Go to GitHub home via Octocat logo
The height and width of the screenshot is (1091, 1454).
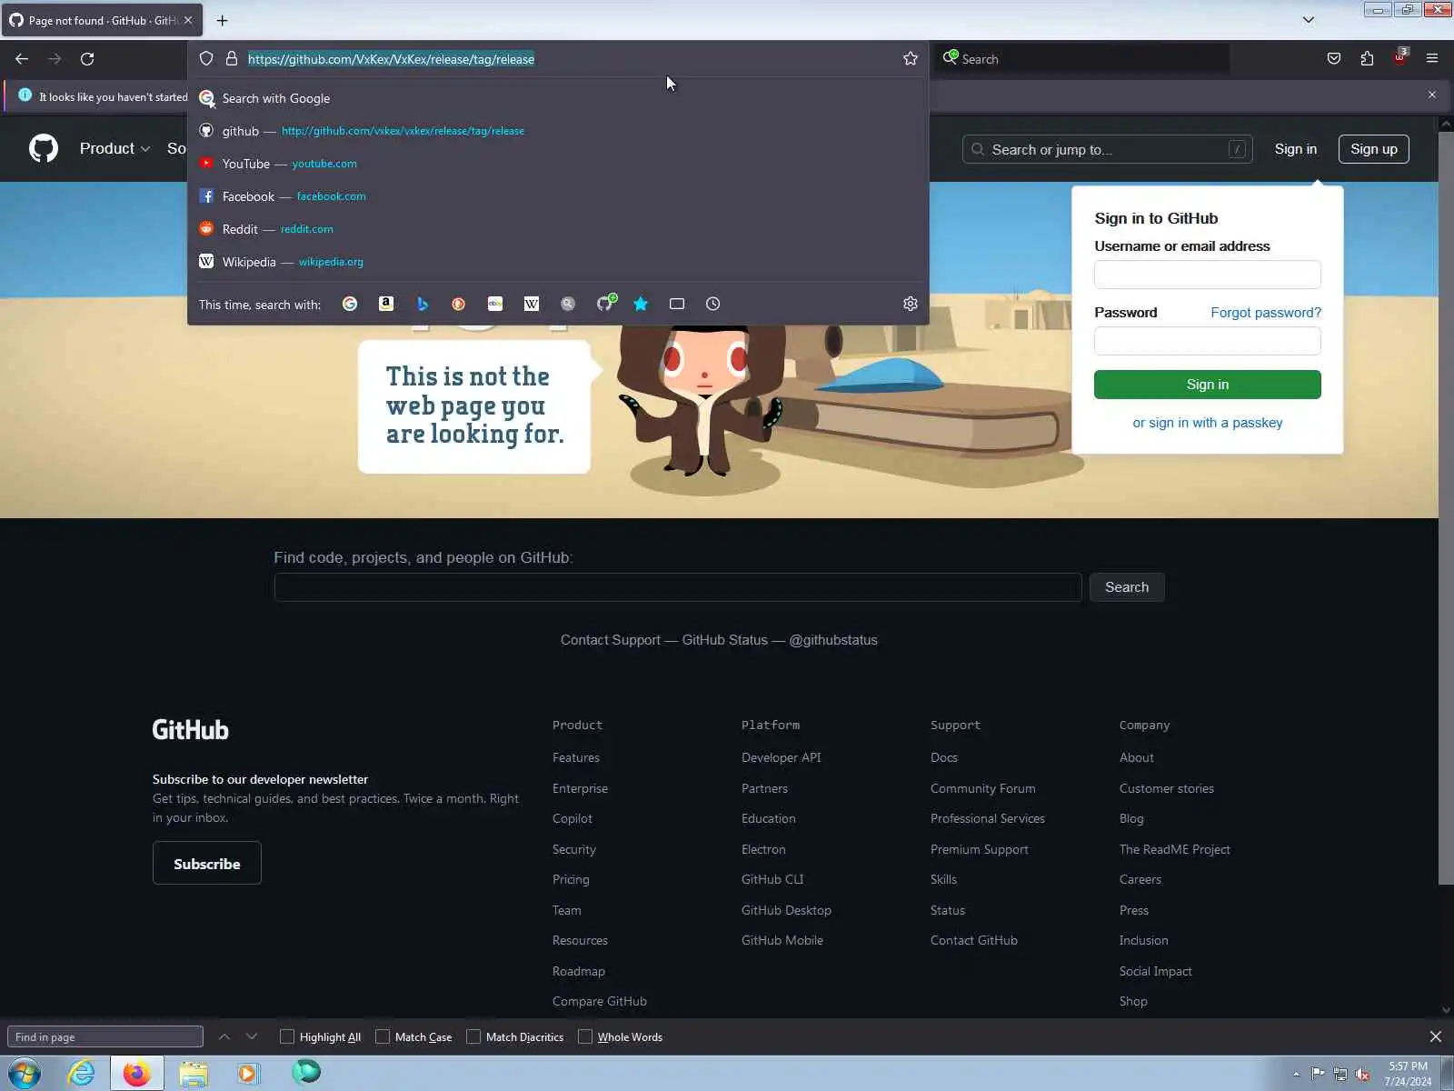pyautogui.click(x=44, y=148)
